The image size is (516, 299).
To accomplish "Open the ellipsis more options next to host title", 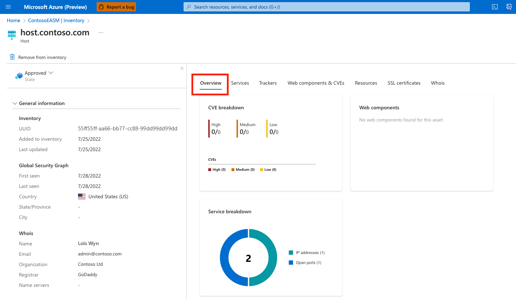I will coord(101,33).
